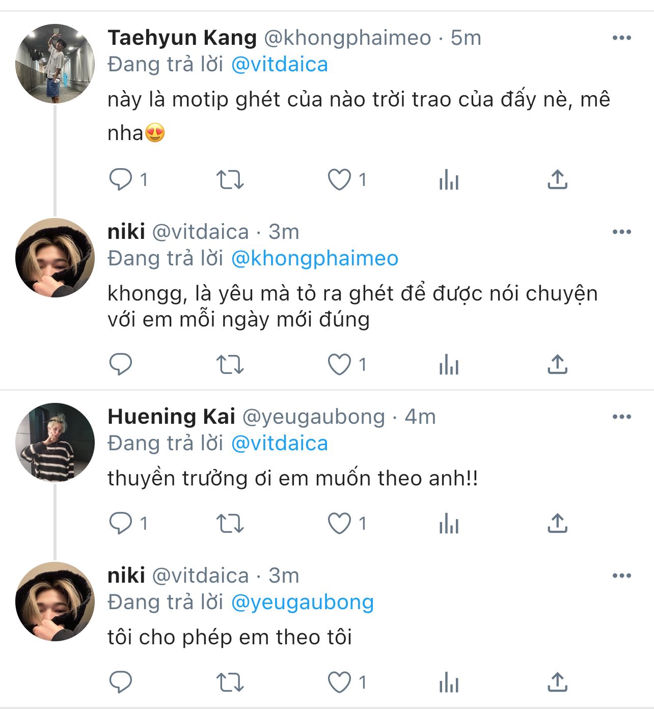The height and width of the screenshot is (709, 654).
Task: Like niki's reply to @khongphaimeo
Action: 339,364
